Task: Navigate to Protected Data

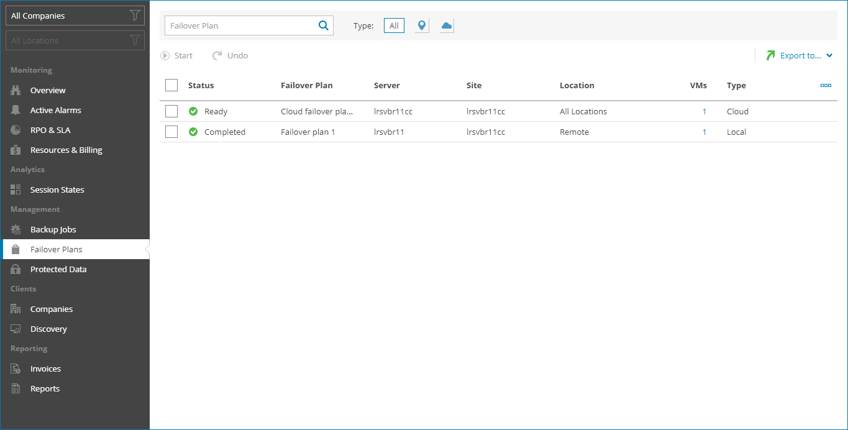Action: click(58, 269)
